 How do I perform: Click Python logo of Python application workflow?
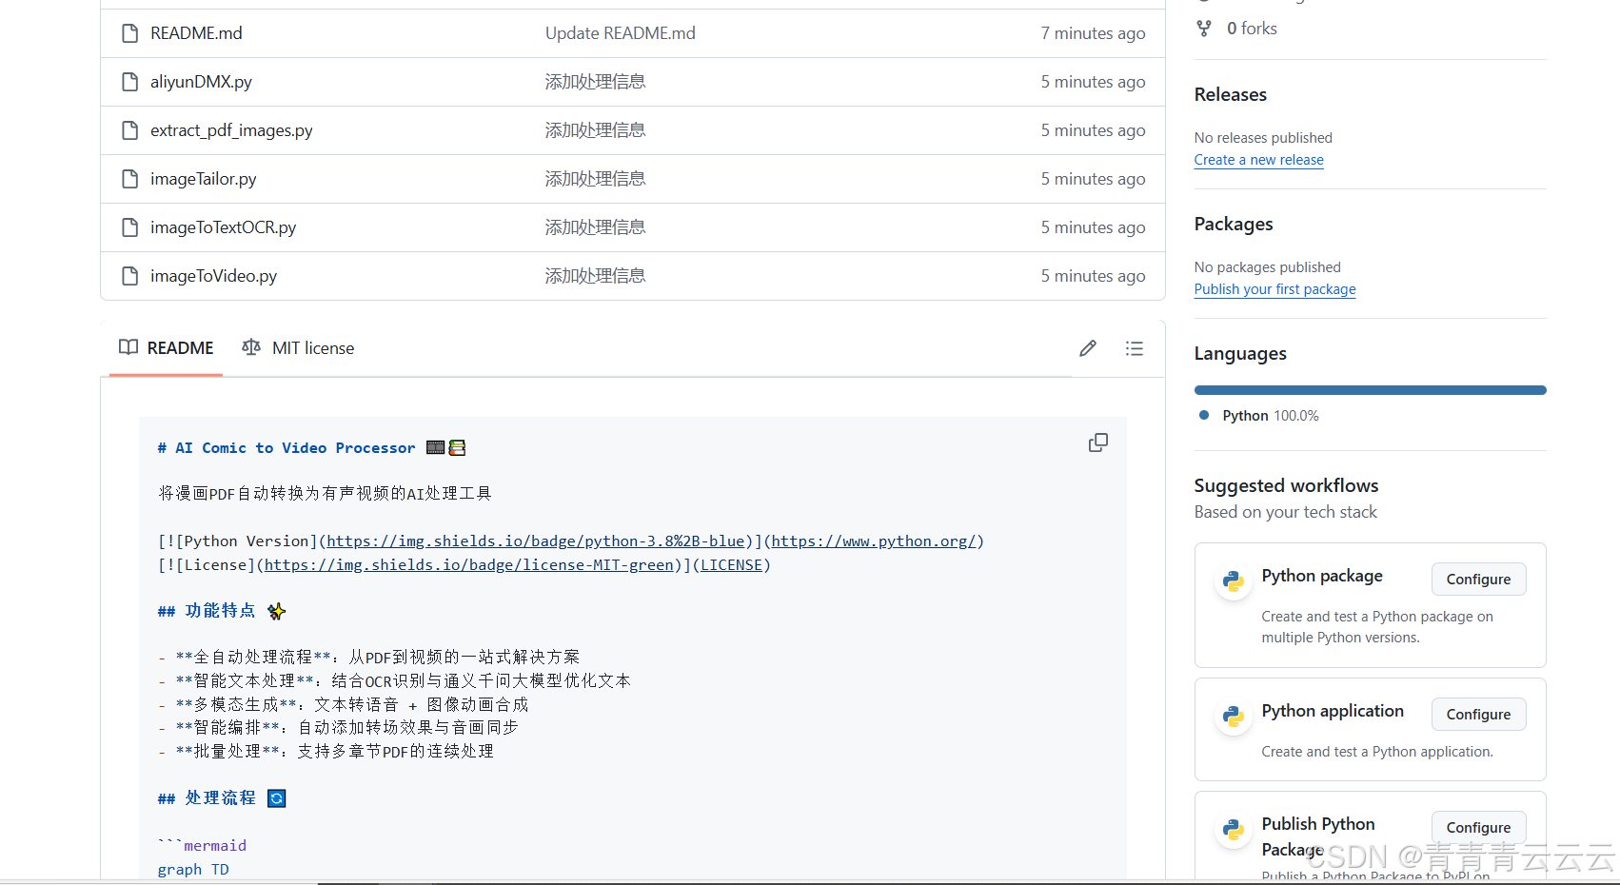tap(1234, 716)
